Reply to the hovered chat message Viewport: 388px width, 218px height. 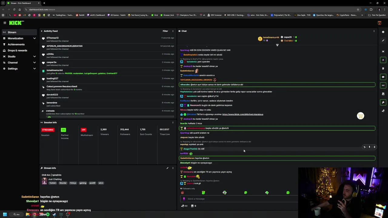click(364, 147)
